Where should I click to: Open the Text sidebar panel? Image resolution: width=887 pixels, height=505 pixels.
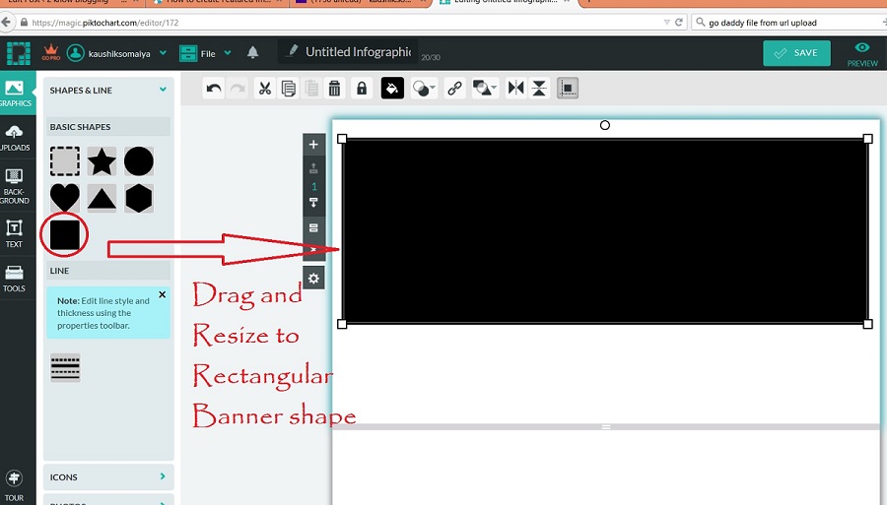point(14,234)
